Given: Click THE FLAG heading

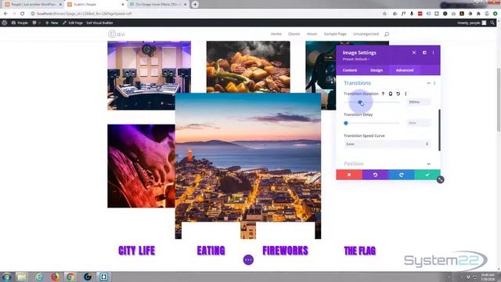Looking at the screenshot, I should pos(360,251).
